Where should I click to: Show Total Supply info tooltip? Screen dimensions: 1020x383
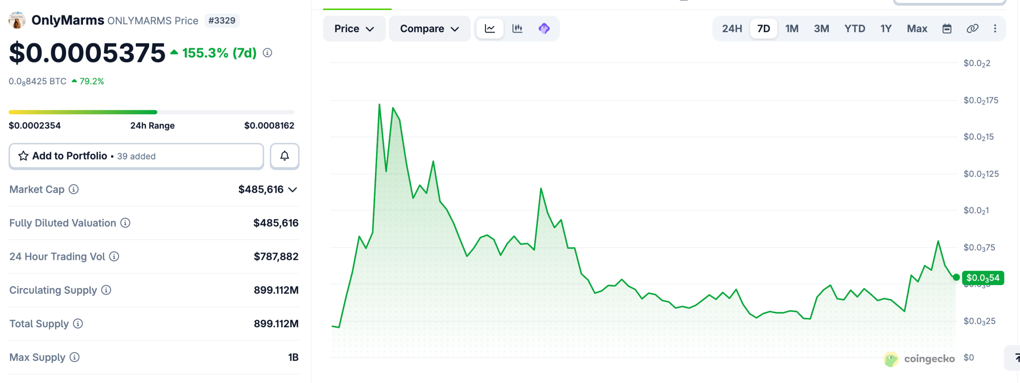pos(78,324)
